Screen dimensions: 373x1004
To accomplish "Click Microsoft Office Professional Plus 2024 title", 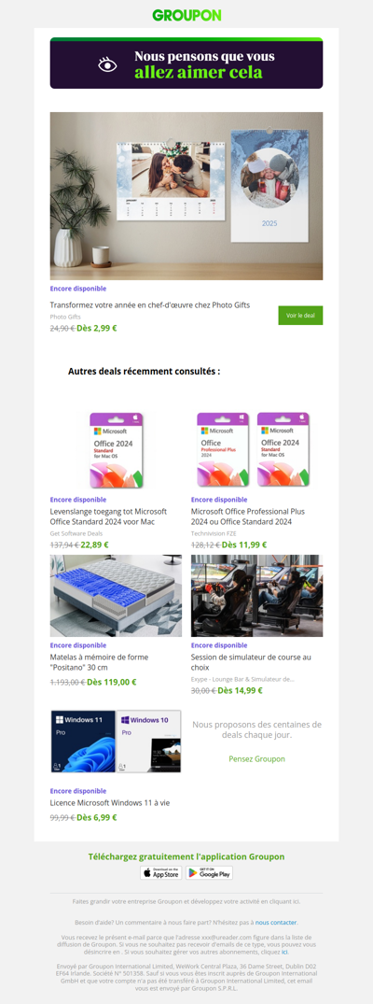I will click(x=248, y=516).
